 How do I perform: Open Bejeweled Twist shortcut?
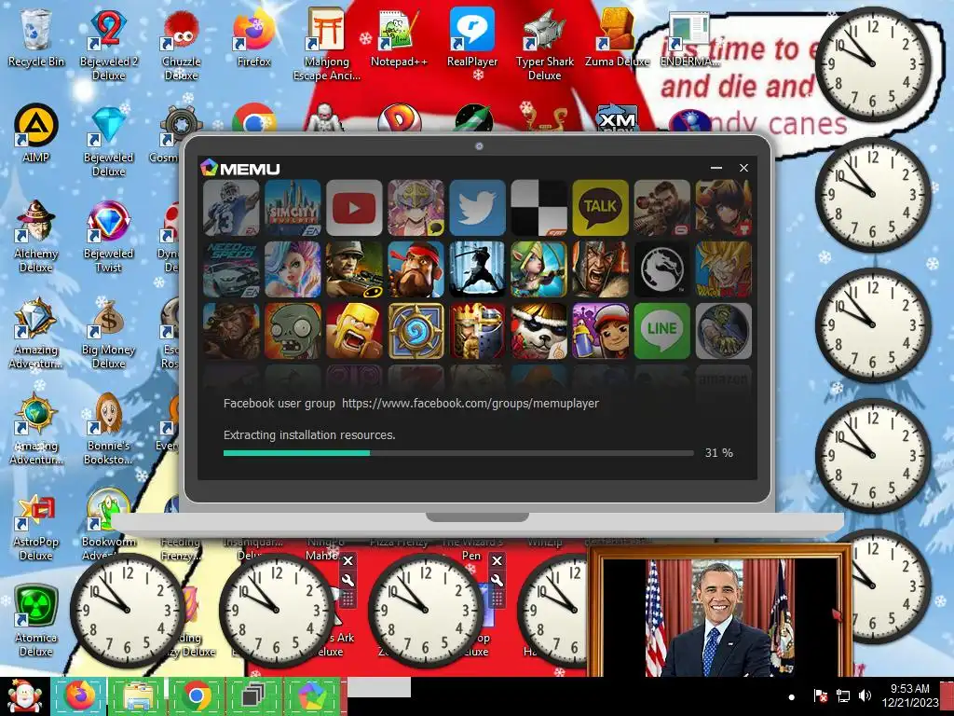(108, 236)
